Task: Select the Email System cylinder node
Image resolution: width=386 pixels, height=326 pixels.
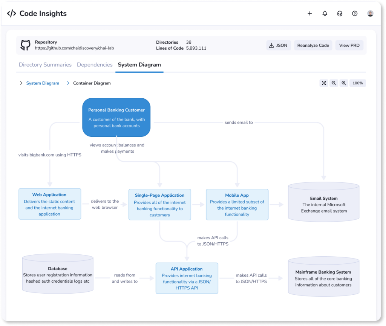Action: coord(324,202)
